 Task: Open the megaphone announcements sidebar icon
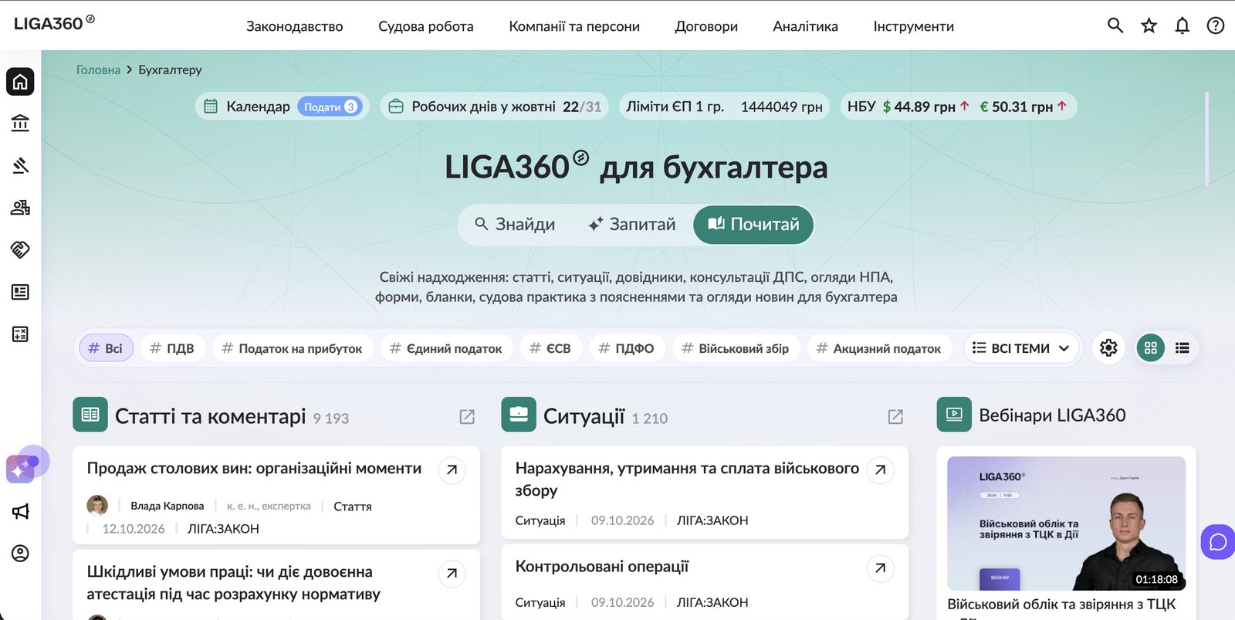pos(20,511)
